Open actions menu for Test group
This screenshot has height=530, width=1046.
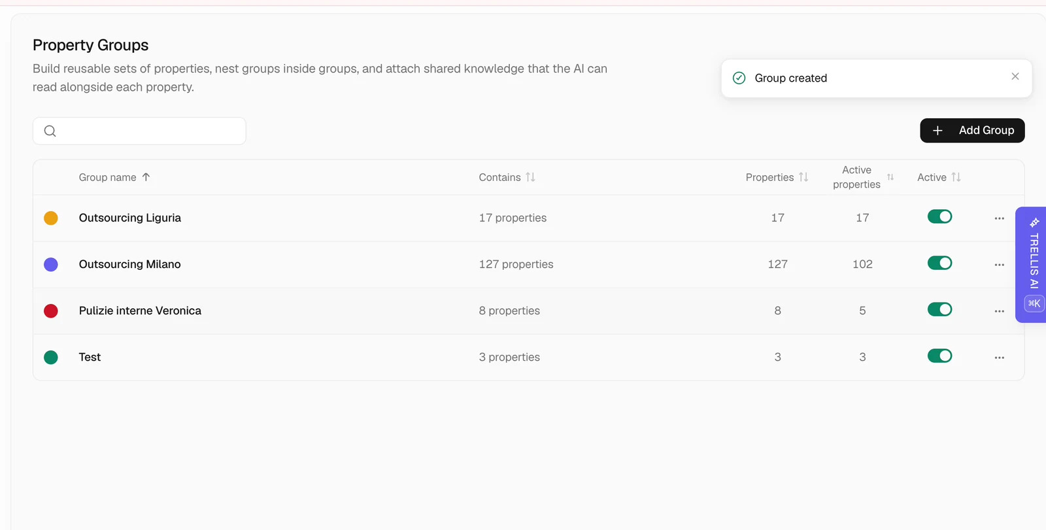[x=999, y=357]
